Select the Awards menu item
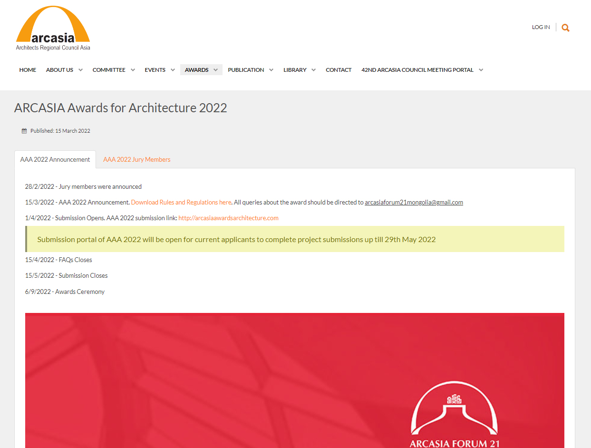Screen dimensions: 591x448 196,70
